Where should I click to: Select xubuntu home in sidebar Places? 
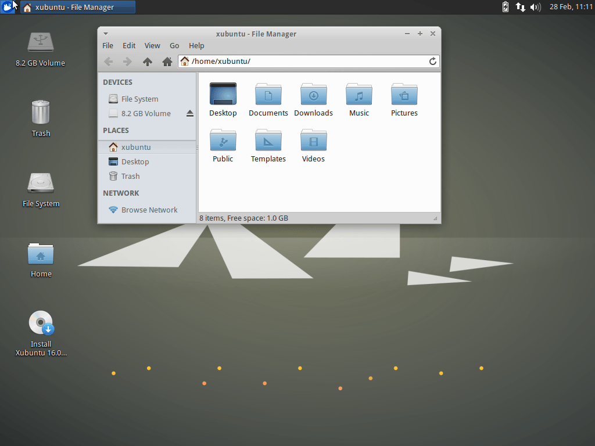[x=147, y=147]
